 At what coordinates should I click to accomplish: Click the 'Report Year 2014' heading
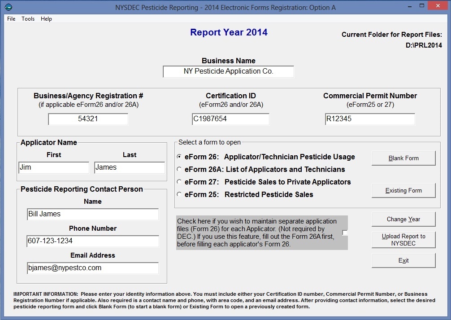click(229, 32)
